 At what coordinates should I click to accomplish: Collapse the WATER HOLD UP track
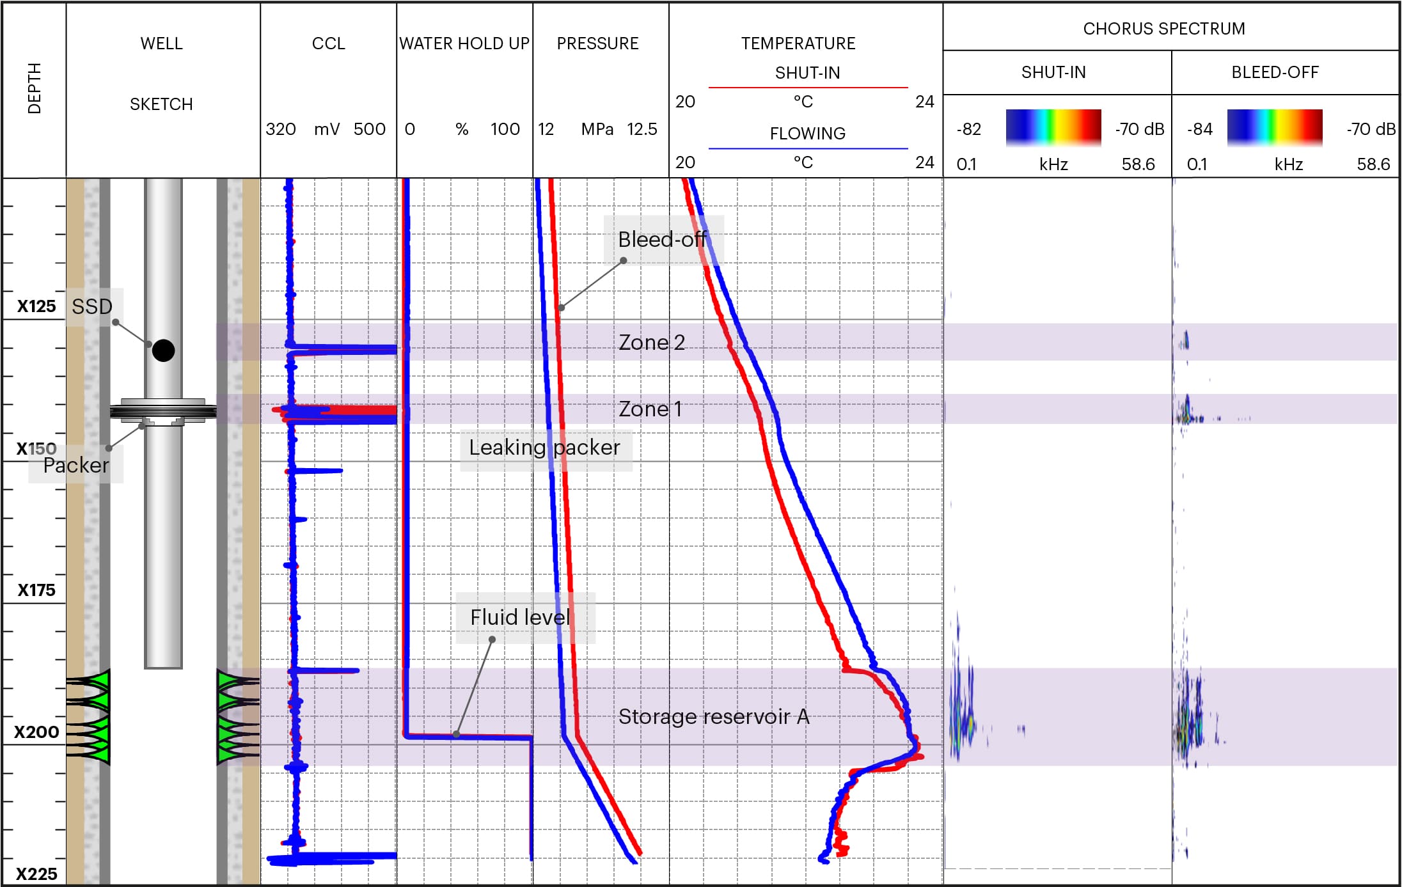pyautogui.click(x=464, y=44)
